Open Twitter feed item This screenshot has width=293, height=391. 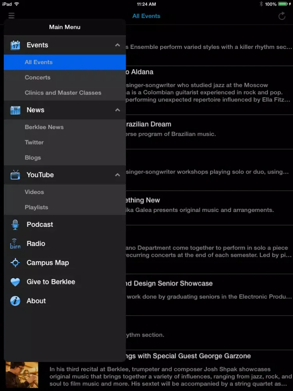coord(65,142)
